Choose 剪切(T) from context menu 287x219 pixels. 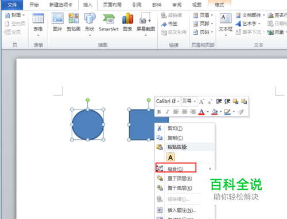(x=185, y=128)
